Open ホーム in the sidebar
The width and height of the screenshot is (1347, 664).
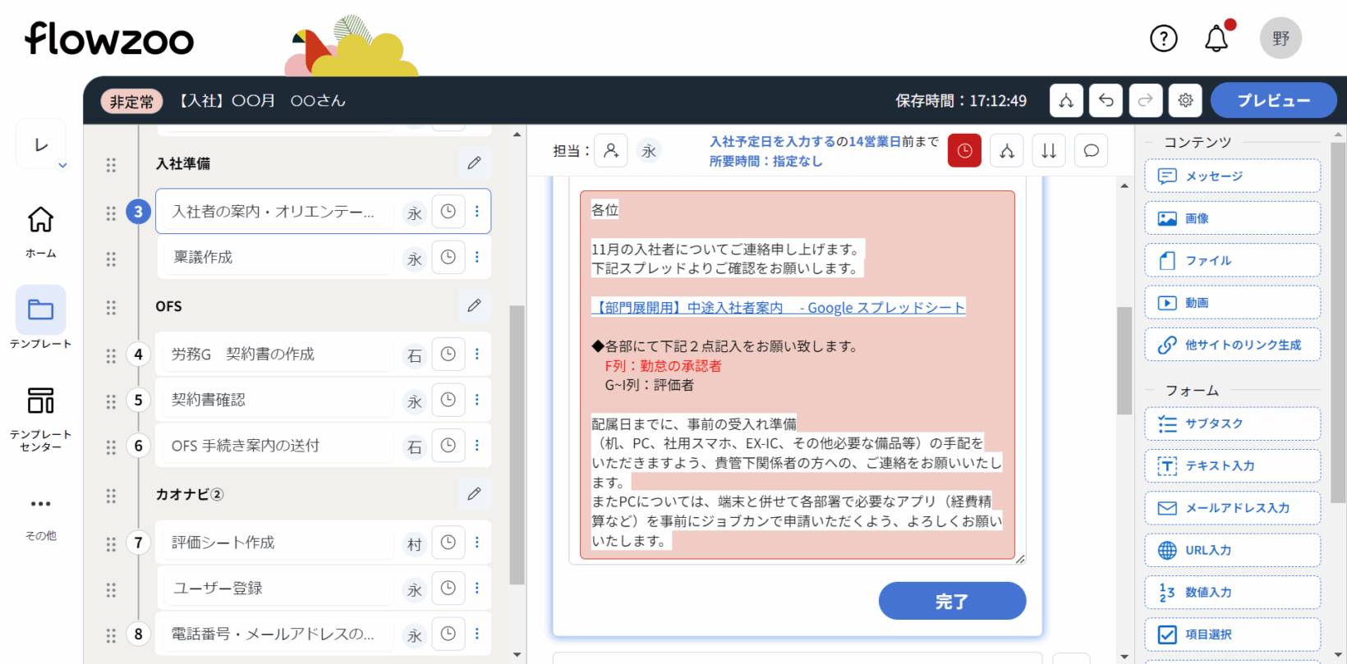pyautogui.click(x=40, y=230)
